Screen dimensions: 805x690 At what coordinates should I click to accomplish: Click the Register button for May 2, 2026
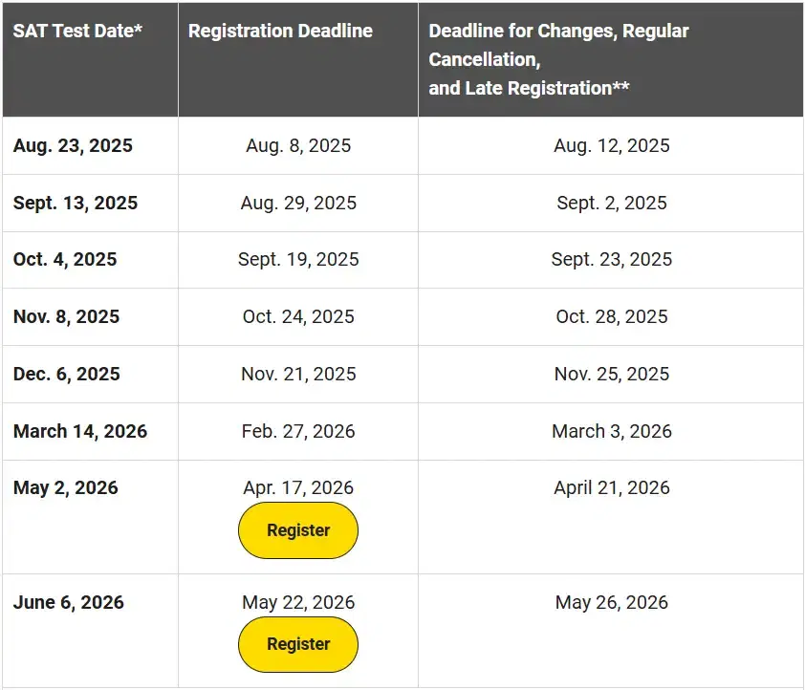pos(297,530)
